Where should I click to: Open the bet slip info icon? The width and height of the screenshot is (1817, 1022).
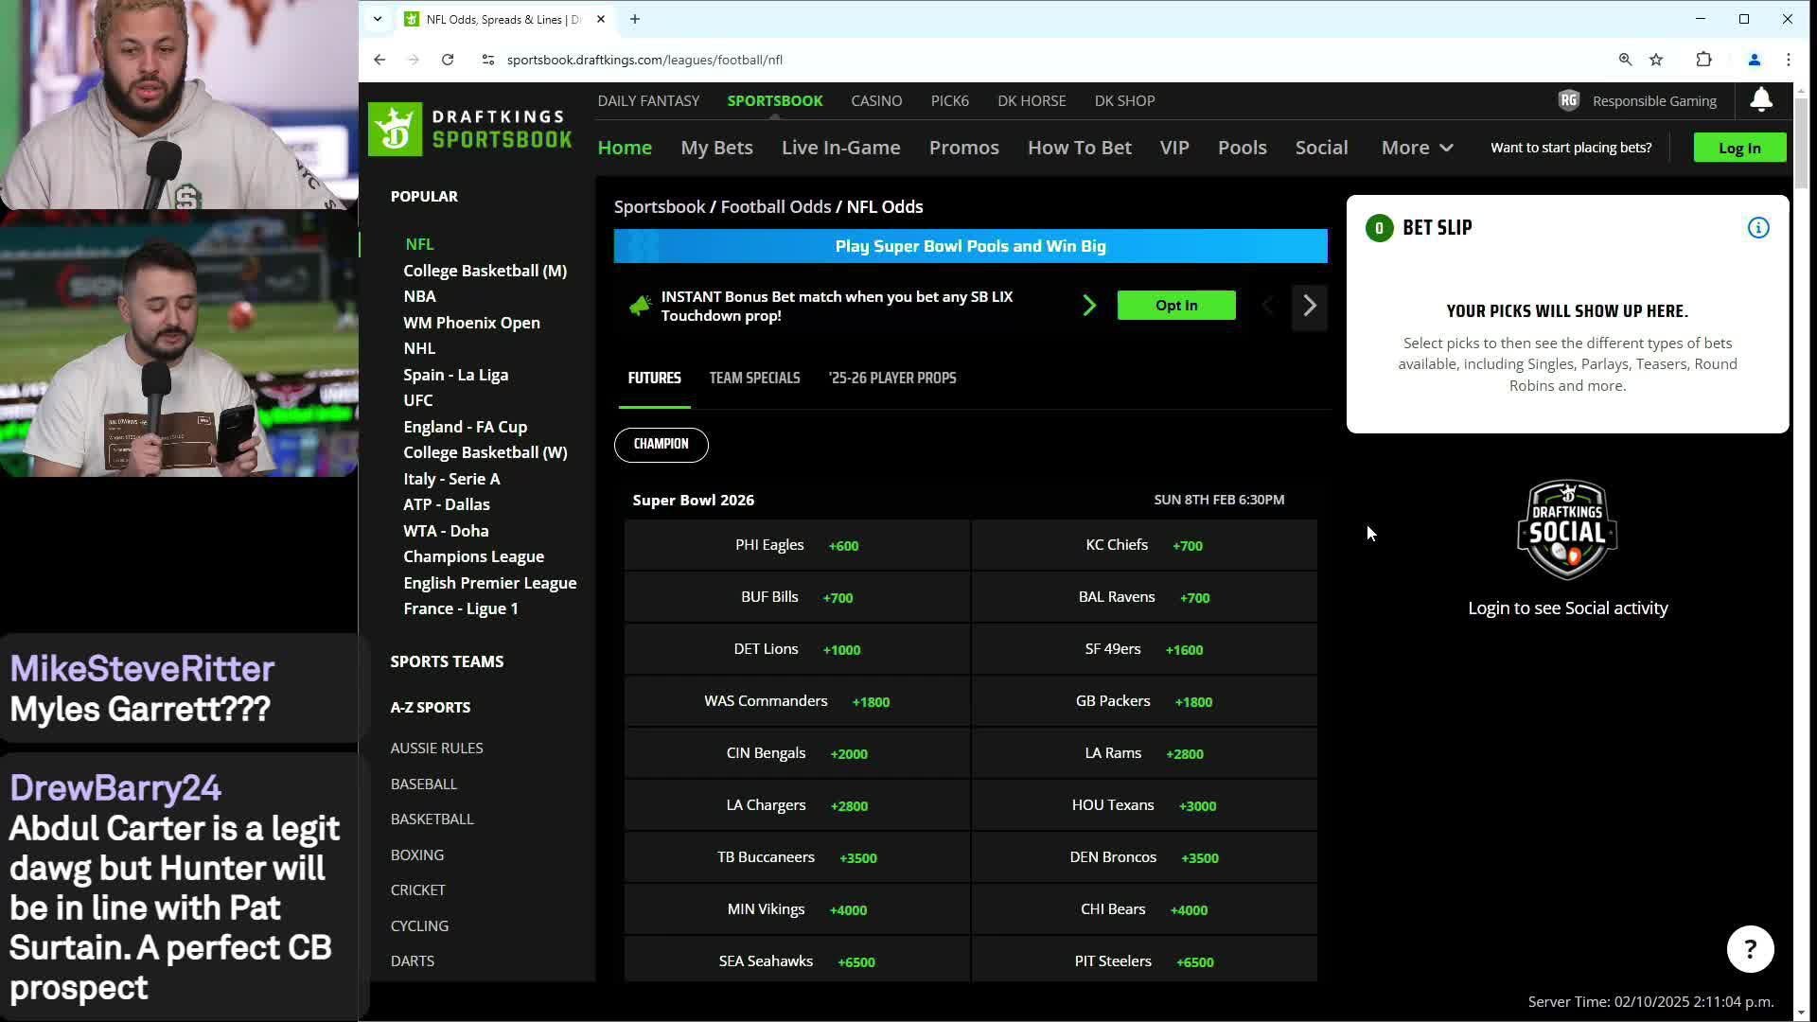click(x=1757, y=228)
